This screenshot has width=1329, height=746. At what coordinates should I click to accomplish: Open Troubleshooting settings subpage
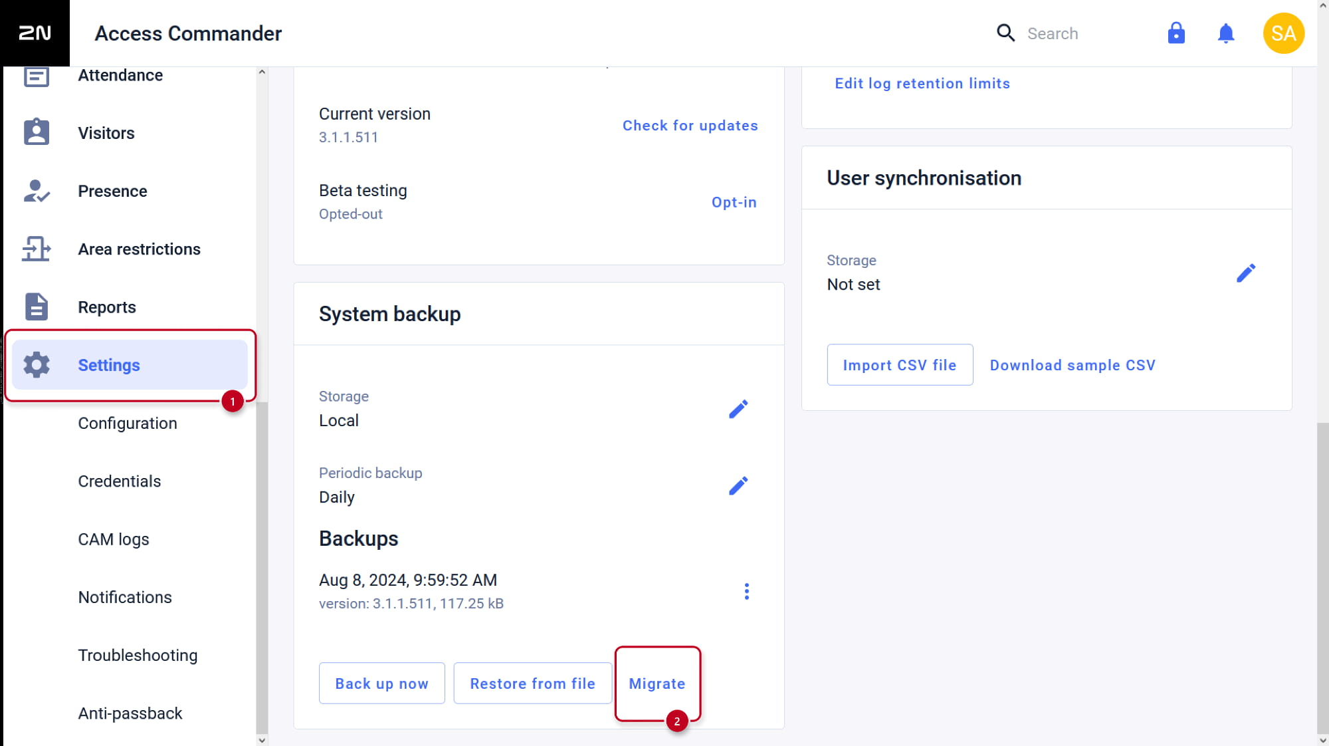pyautogui.click(x=138, y=655)
